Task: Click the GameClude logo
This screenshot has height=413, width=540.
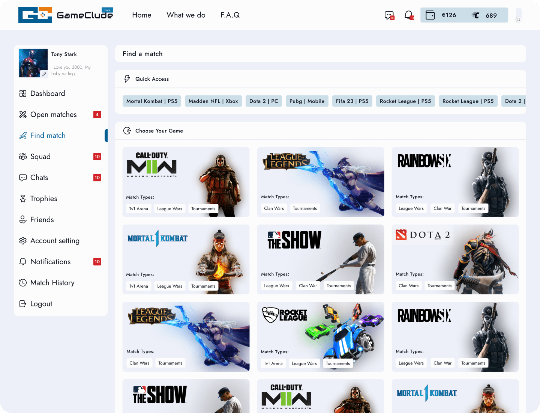Action: click(66, 15)
